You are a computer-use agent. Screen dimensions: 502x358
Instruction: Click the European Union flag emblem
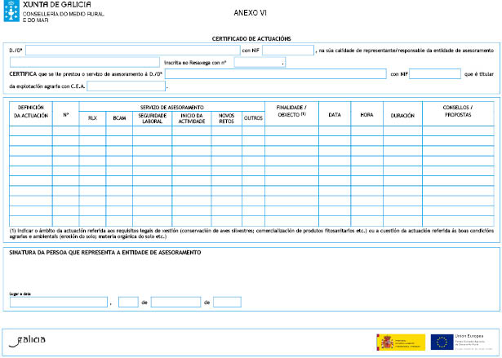pos(442,341)
